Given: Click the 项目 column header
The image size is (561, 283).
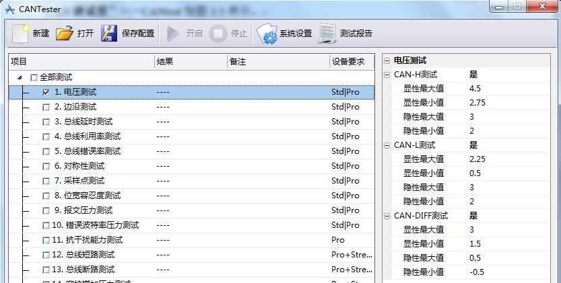Looking at the screenshot, I should point(81,62).
